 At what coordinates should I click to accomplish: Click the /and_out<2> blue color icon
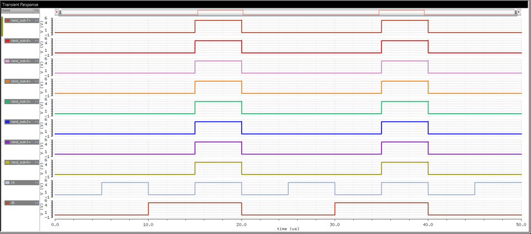[x=7, y=122]
